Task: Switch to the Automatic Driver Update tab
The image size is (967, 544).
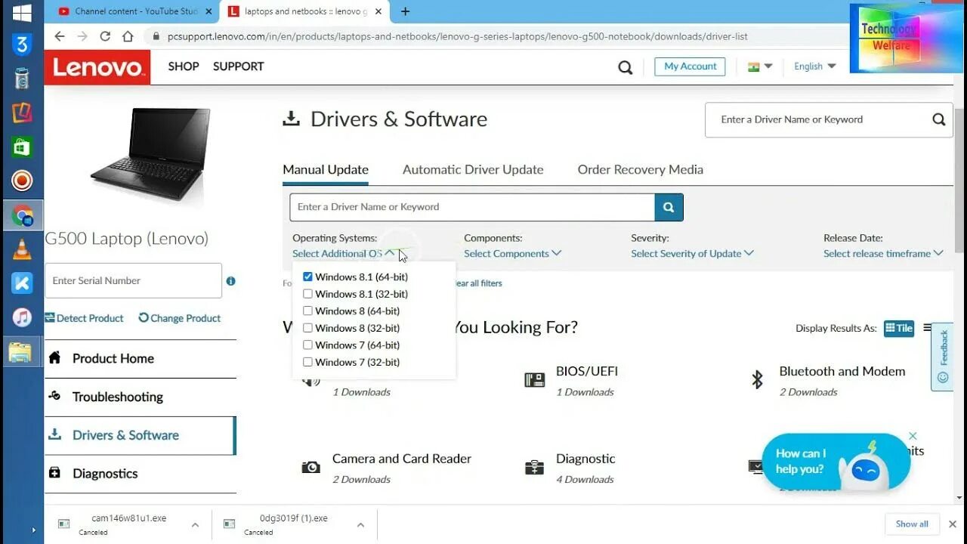Action: (473, 169)
